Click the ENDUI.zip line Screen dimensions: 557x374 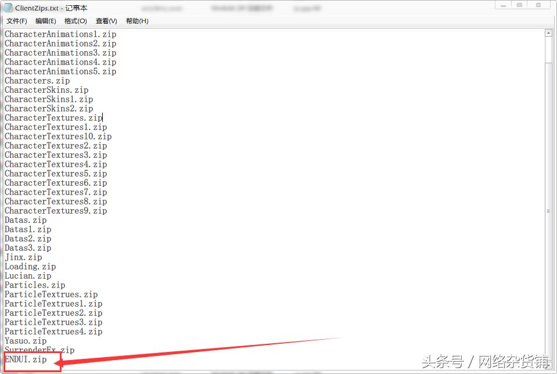[26, 359]
